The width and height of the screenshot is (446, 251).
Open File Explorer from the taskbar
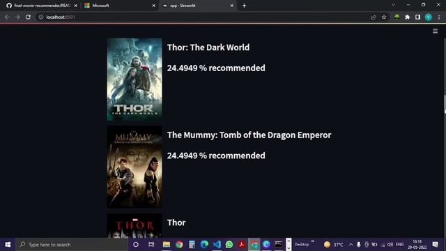pos(167,245)
